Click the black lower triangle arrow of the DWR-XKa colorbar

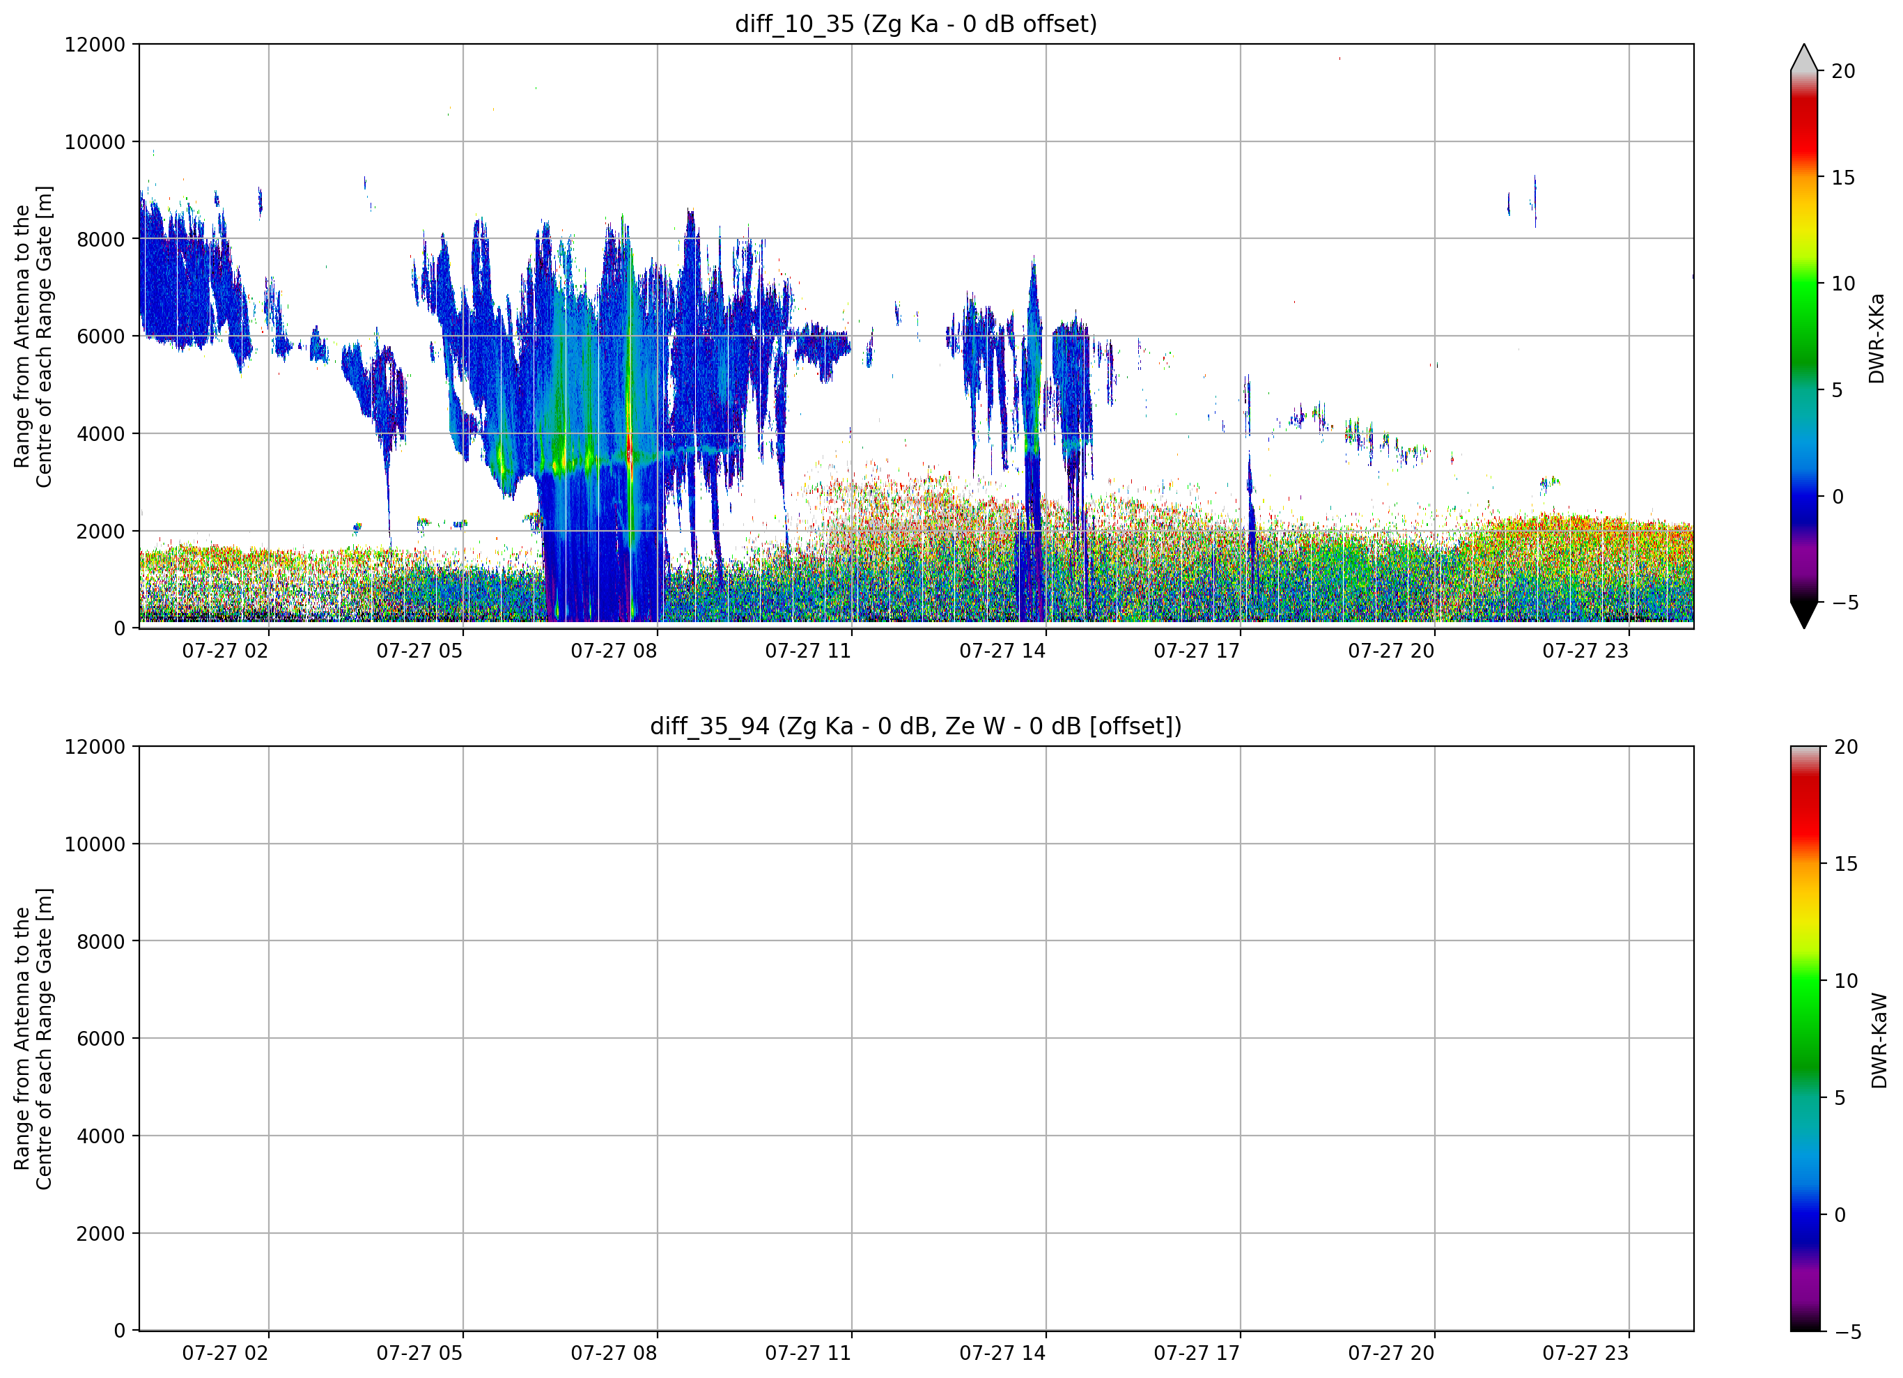(x=1804, y=615)
